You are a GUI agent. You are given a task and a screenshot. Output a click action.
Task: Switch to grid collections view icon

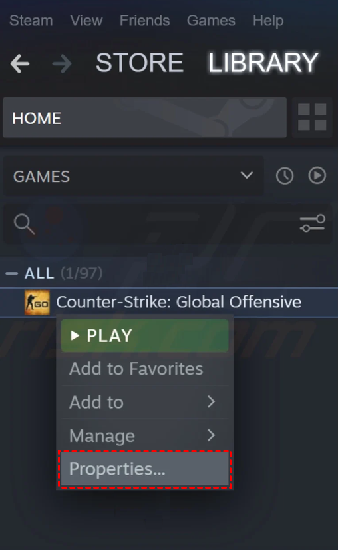(312, 117)
